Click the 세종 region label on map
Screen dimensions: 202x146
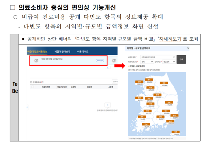(149, 98)
